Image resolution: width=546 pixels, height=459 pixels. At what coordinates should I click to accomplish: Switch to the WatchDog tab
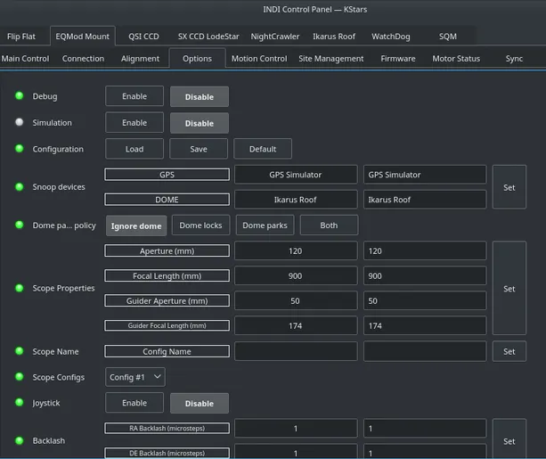point(391,37)
